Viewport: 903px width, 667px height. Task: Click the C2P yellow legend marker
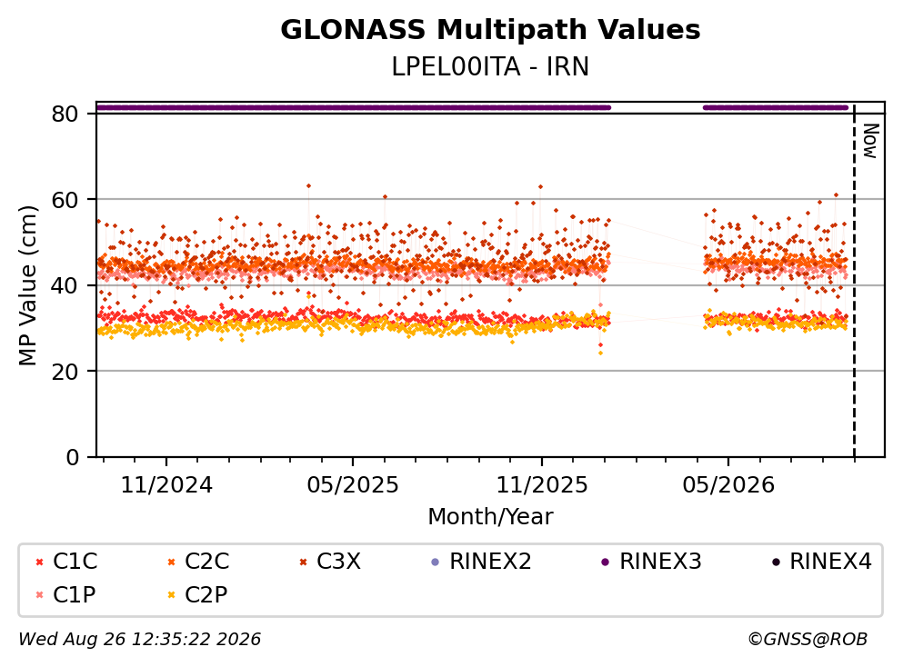point(171,595)
